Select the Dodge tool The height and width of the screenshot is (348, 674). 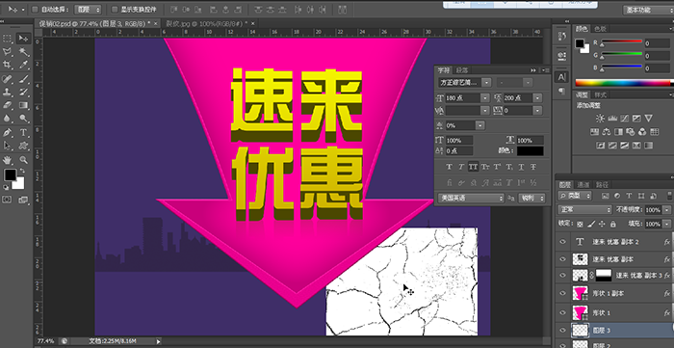tap(23, 119)
